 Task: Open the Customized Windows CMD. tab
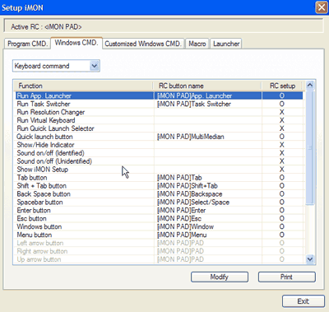pos(143,44)
